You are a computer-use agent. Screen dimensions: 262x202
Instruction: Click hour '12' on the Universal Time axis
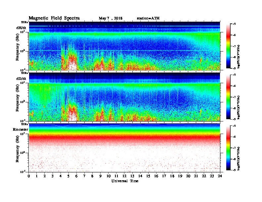pyautogui.click(x=124, y=176)
